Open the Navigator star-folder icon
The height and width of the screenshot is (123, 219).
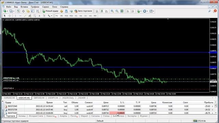point(28,11)
